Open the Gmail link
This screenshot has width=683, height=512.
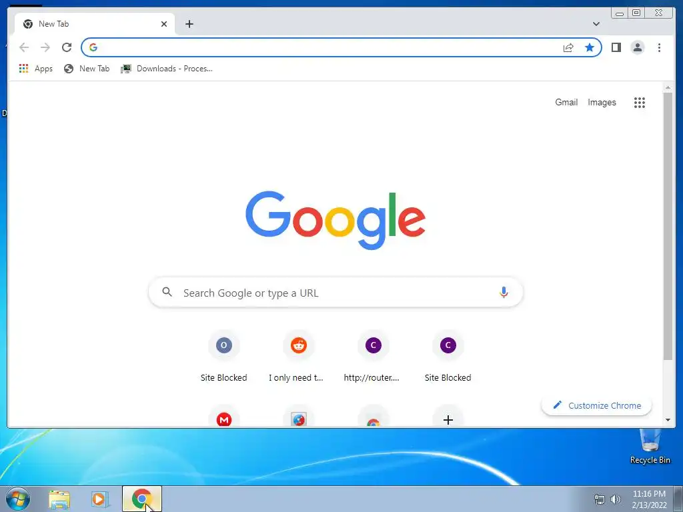coord(566,102)
